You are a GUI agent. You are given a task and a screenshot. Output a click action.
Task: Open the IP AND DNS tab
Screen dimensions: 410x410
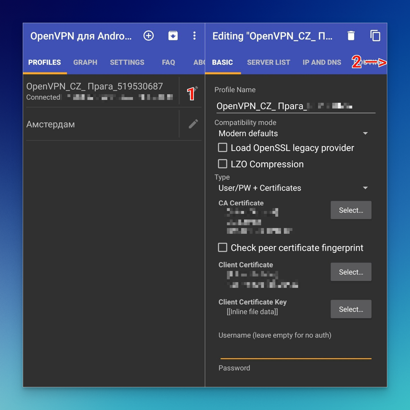click(322, 62)
